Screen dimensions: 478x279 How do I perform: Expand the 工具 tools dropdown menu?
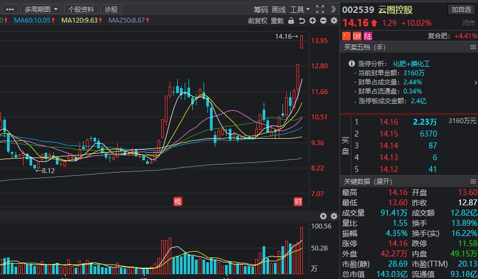pos(300,9)
